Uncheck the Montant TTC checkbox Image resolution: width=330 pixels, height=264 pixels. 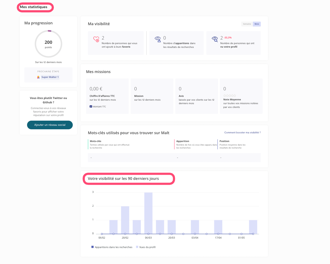pyautogui.click(x=91, y=107)
